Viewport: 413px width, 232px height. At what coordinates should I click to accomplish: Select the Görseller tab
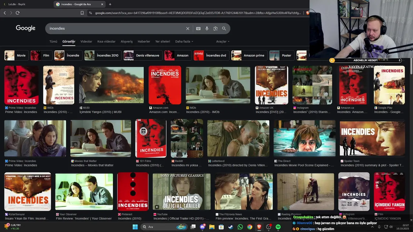point(69,42)
